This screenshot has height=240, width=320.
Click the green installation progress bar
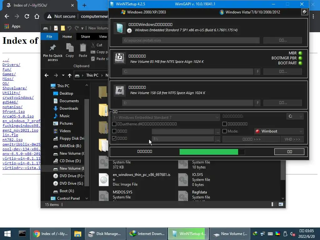point(212,152)
